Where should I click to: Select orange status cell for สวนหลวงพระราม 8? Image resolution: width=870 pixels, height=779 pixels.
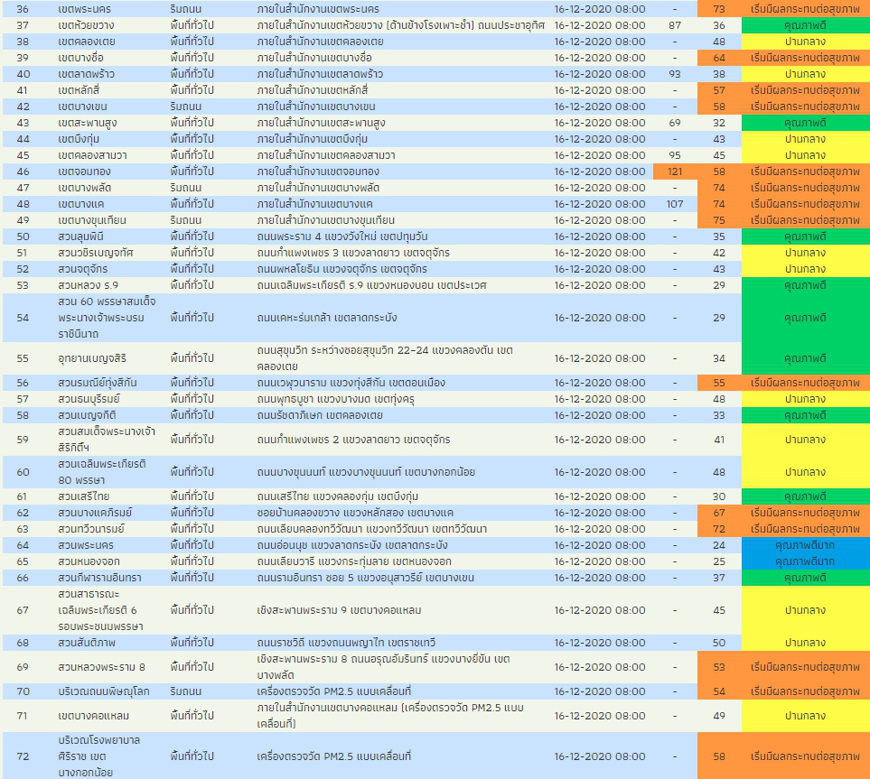click(x=806, y=667)
